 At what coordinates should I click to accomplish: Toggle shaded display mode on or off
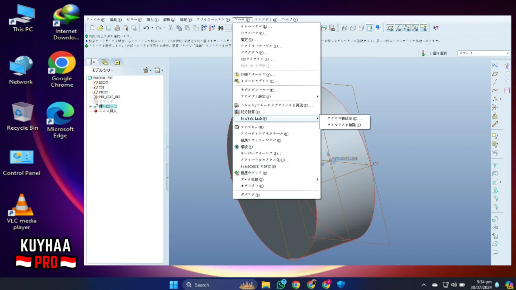click(370, 28)
